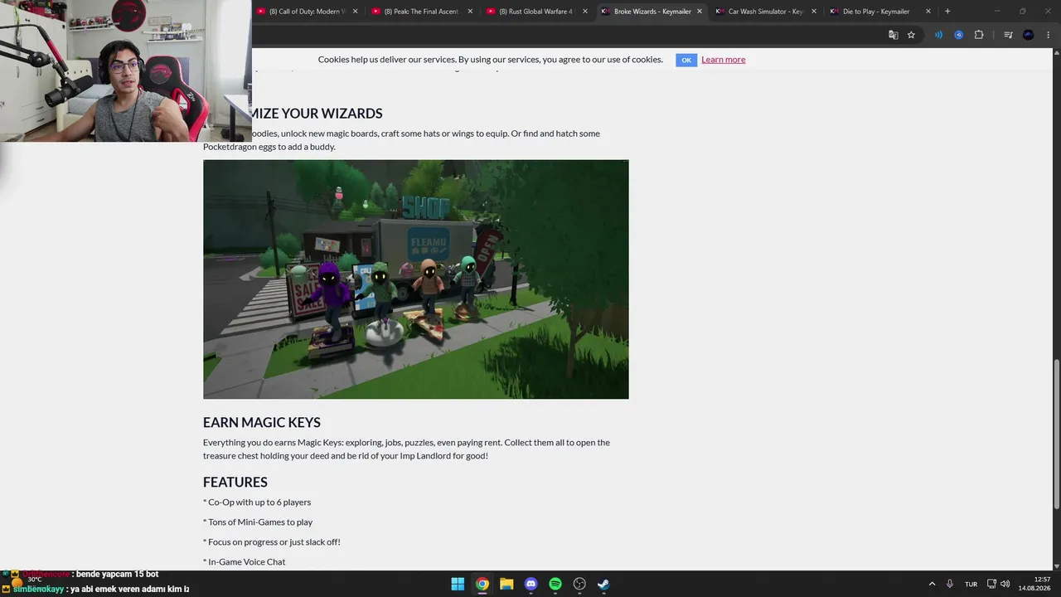Close the Rust Global Warfare tab
This screenshot has height=597, width=1061.
click(584, 12)
